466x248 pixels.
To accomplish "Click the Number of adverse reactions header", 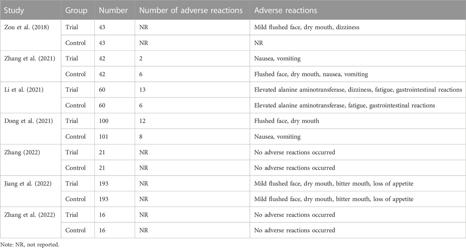I will pos(191,11).
